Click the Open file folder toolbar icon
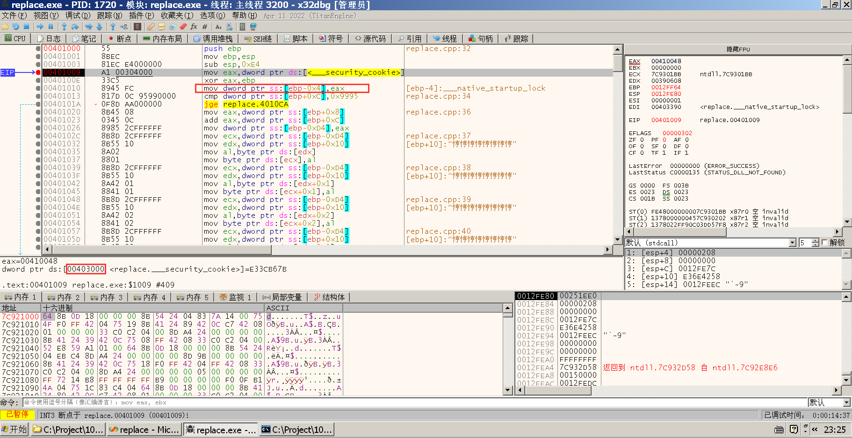Viewport: 852px width, 438px height. click(x=5, y=27)
